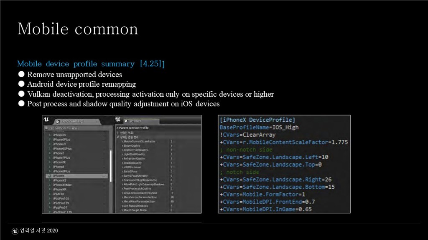The height and width of the screenshot is (240, 428).
Task: Click the ellipsis button on the iPhoneX row
Action: tap(104, 176)
